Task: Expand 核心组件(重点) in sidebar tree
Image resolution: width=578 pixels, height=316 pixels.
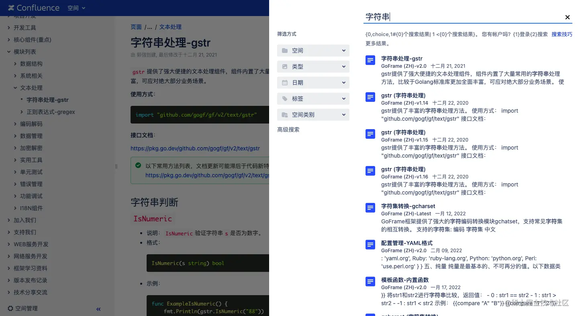Action: click(9, 40)
